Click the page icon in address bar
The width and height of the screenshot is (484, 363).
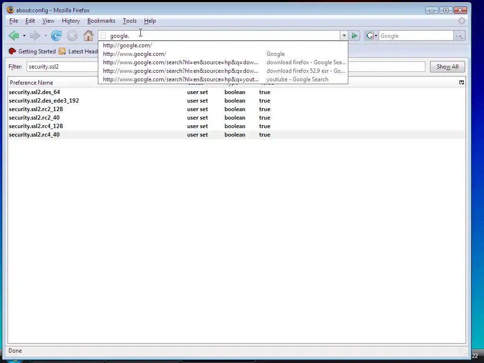tap(104, 36)
